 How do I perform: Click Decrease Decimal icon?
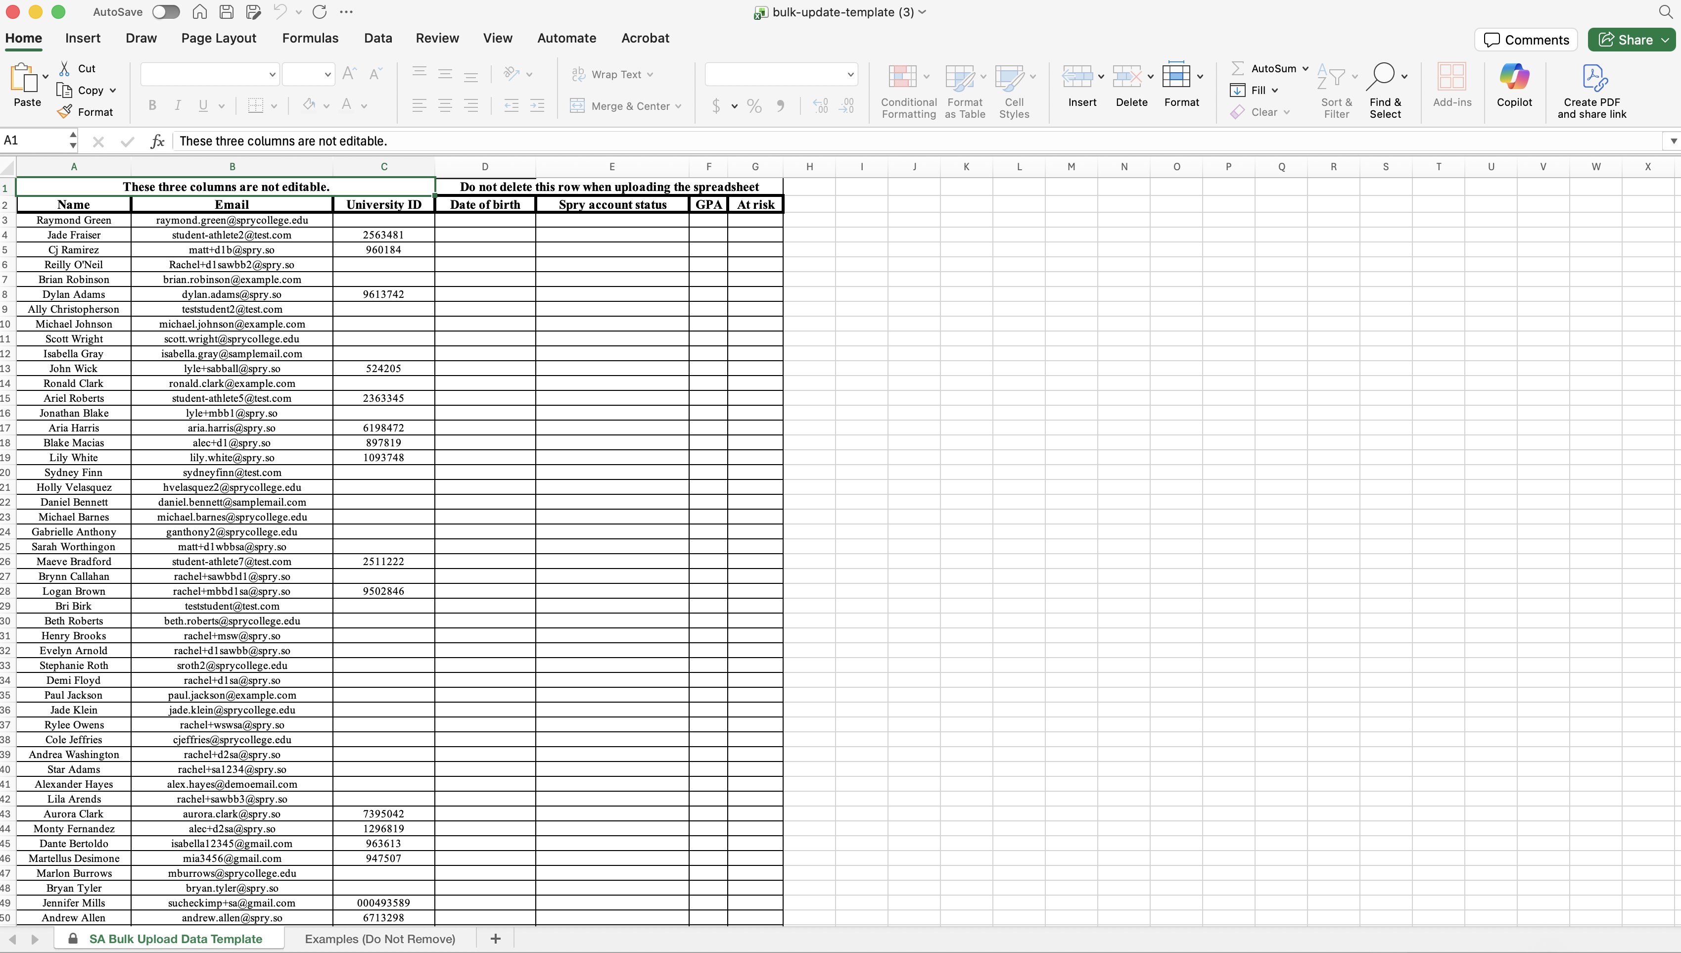pos(847,106)
